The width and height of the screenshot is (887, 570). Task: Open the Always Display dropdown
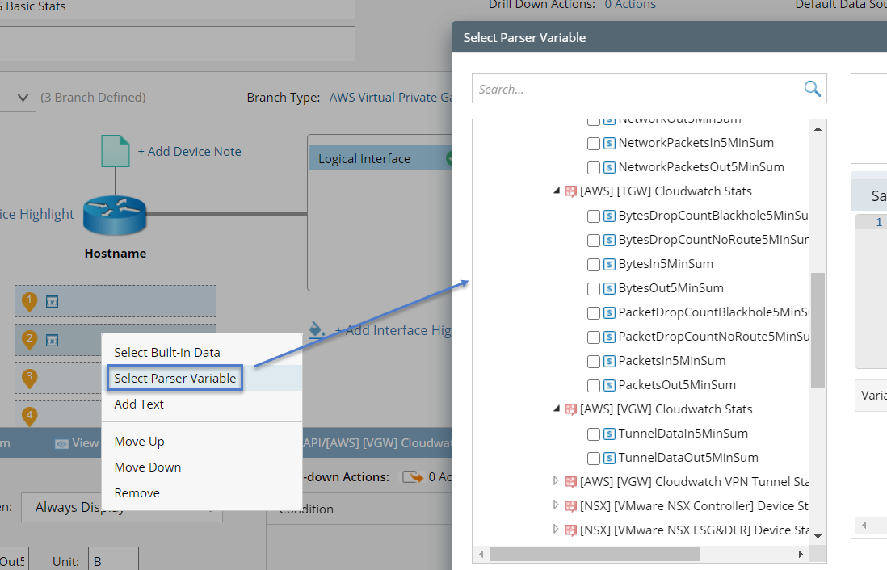122,507
